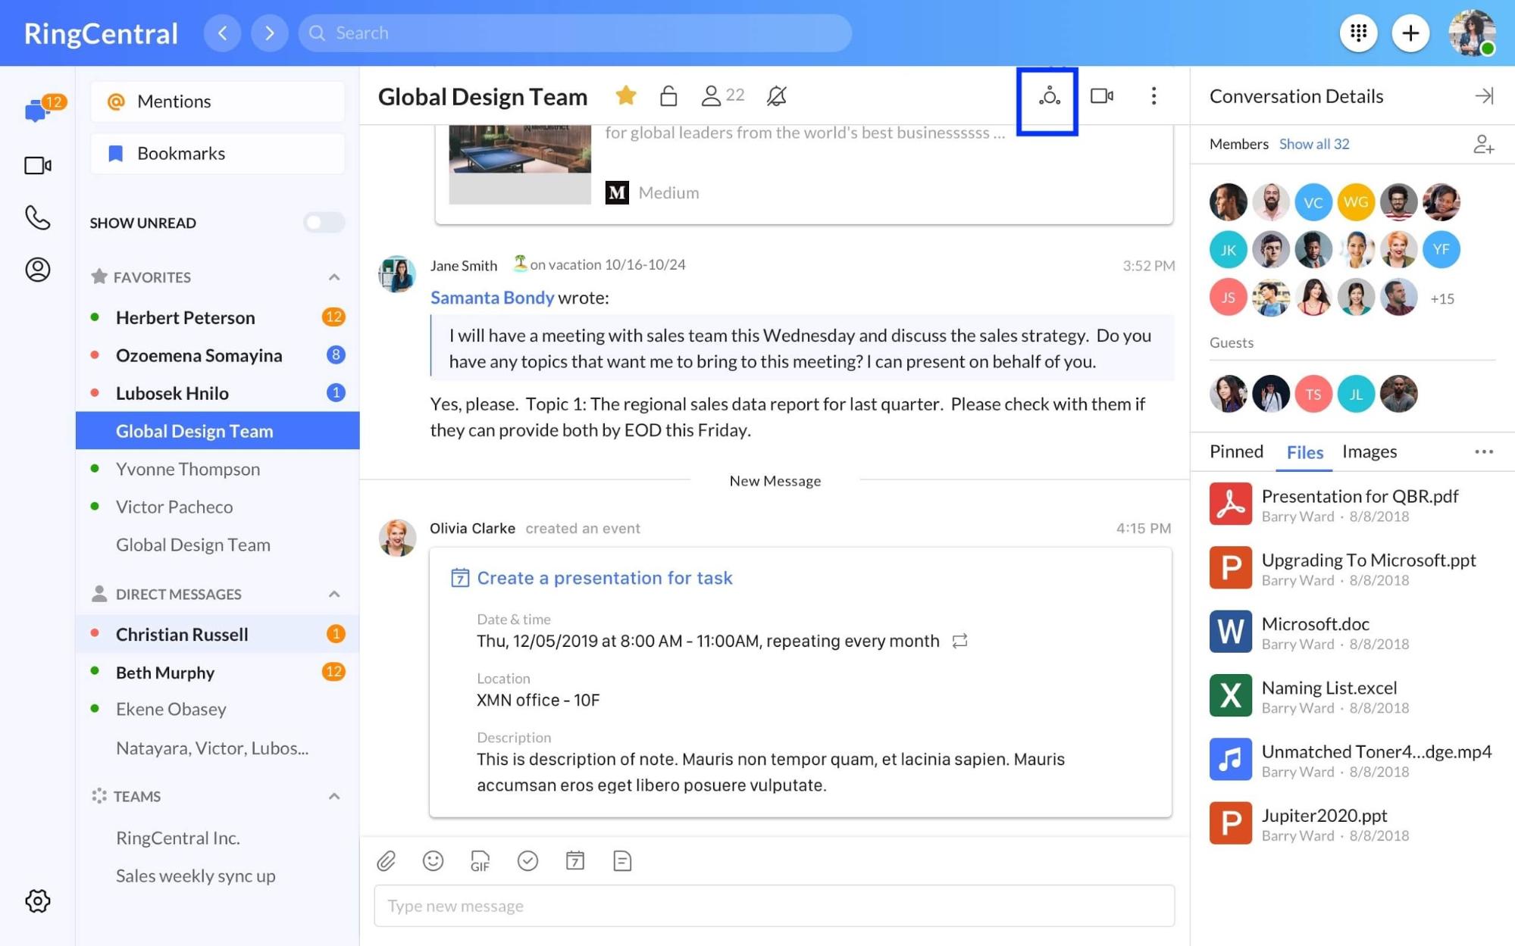Open the Phone section in left sidebar

[x=37, y=217]
